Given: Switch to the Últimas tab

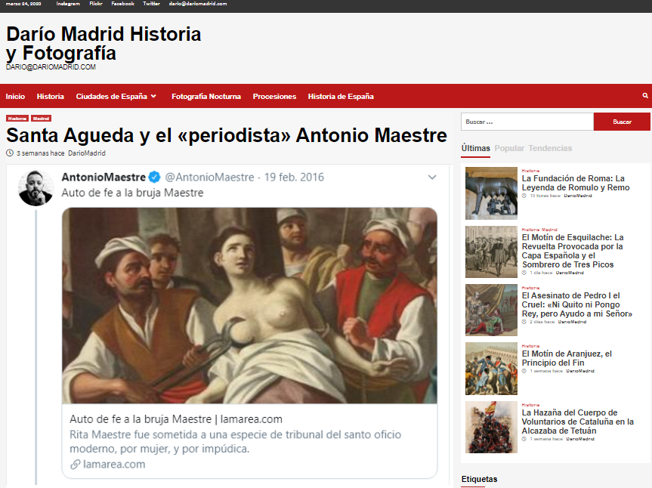Looking at the screenshot, I should tap(476, 148).
